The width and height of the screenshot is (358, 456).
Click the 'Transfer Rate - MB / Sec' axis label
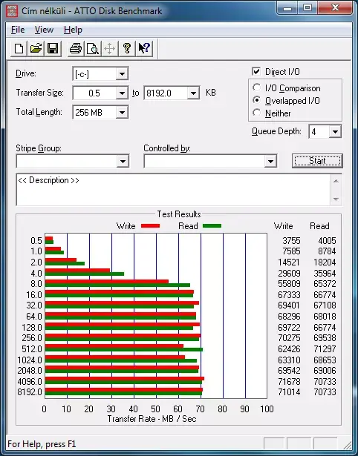tap(152, 419)
